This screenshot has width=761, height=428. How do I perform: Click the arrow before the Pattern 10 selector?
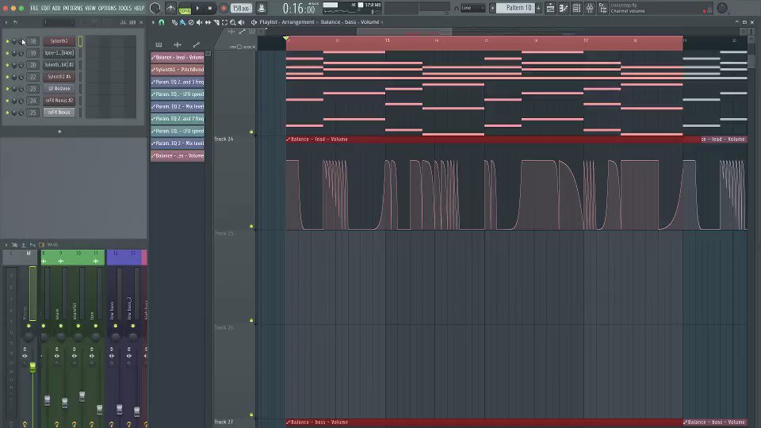tap(492, 8)
